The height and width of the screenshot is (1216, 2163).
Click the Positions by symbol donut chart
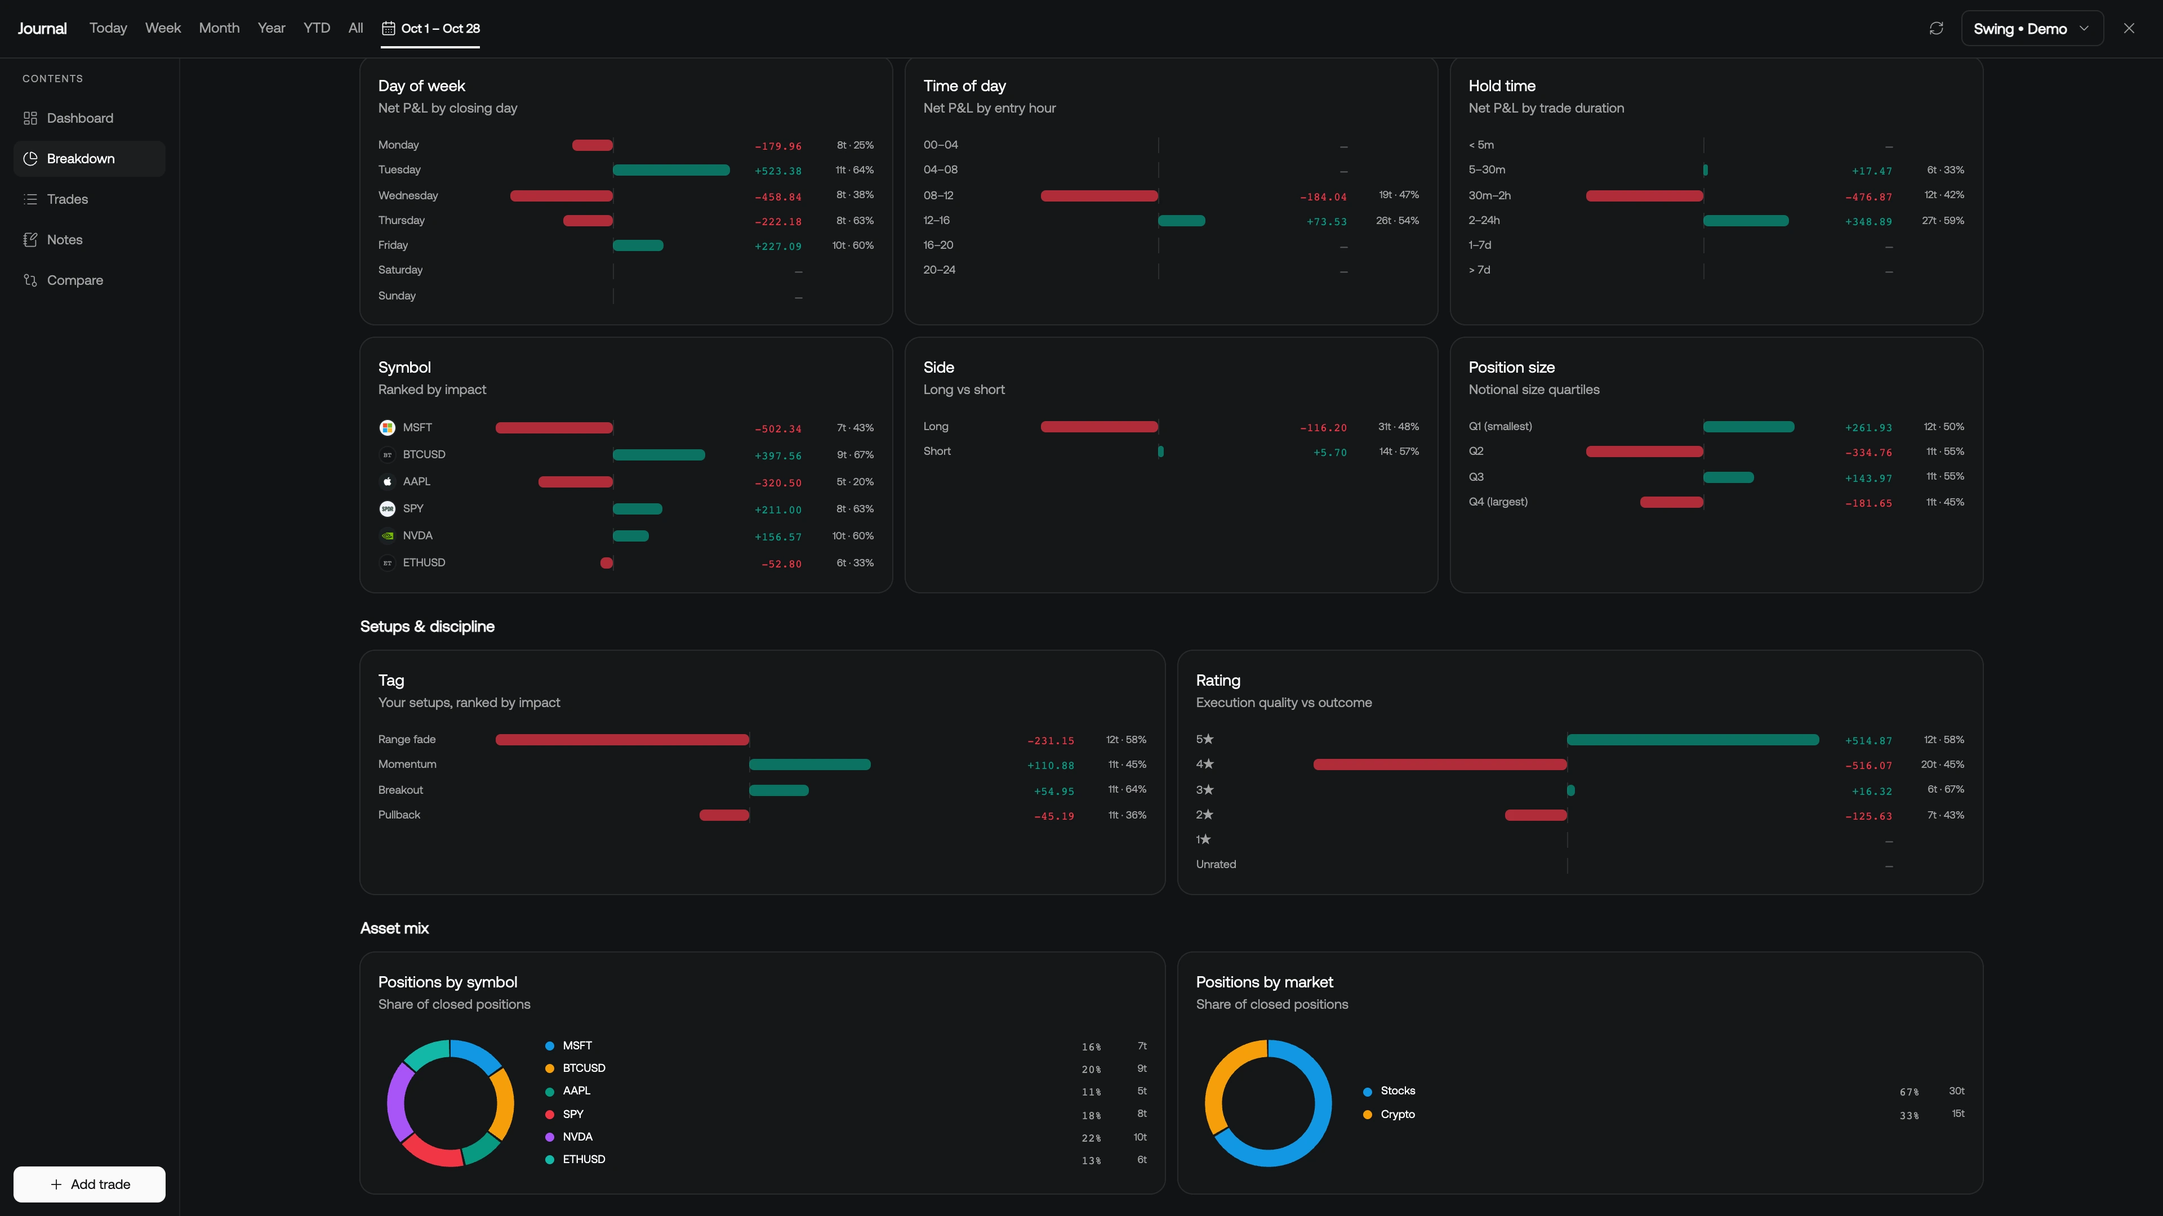[450, 1103]
